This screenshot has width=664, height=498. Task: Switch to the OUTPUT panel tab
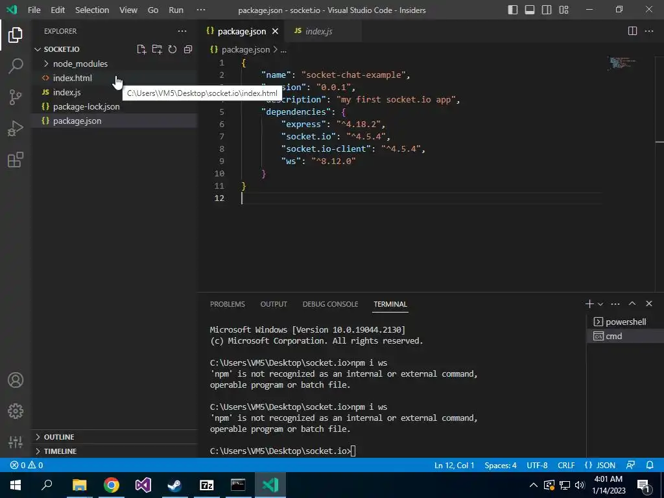click(x=274, y=304)
